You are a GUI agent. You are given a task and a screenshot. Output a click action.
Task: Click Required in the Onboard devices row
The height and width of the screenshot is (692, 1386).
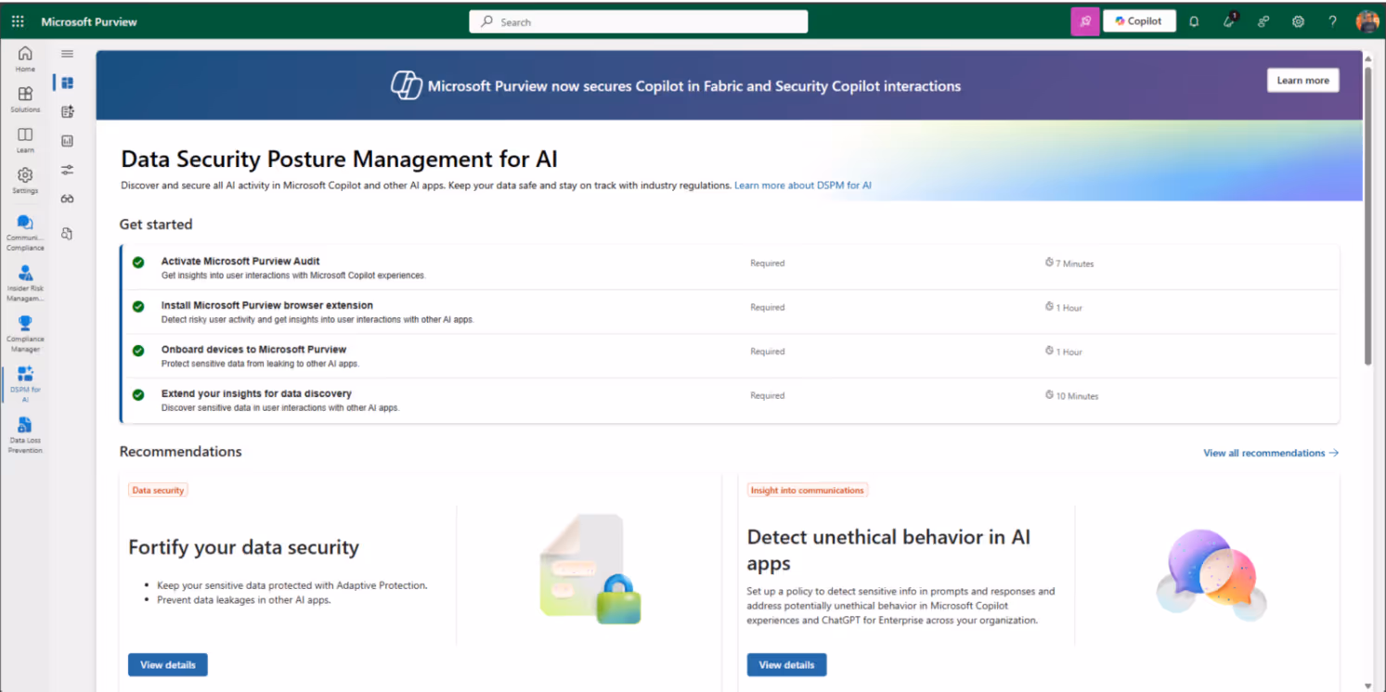[768, 352]
